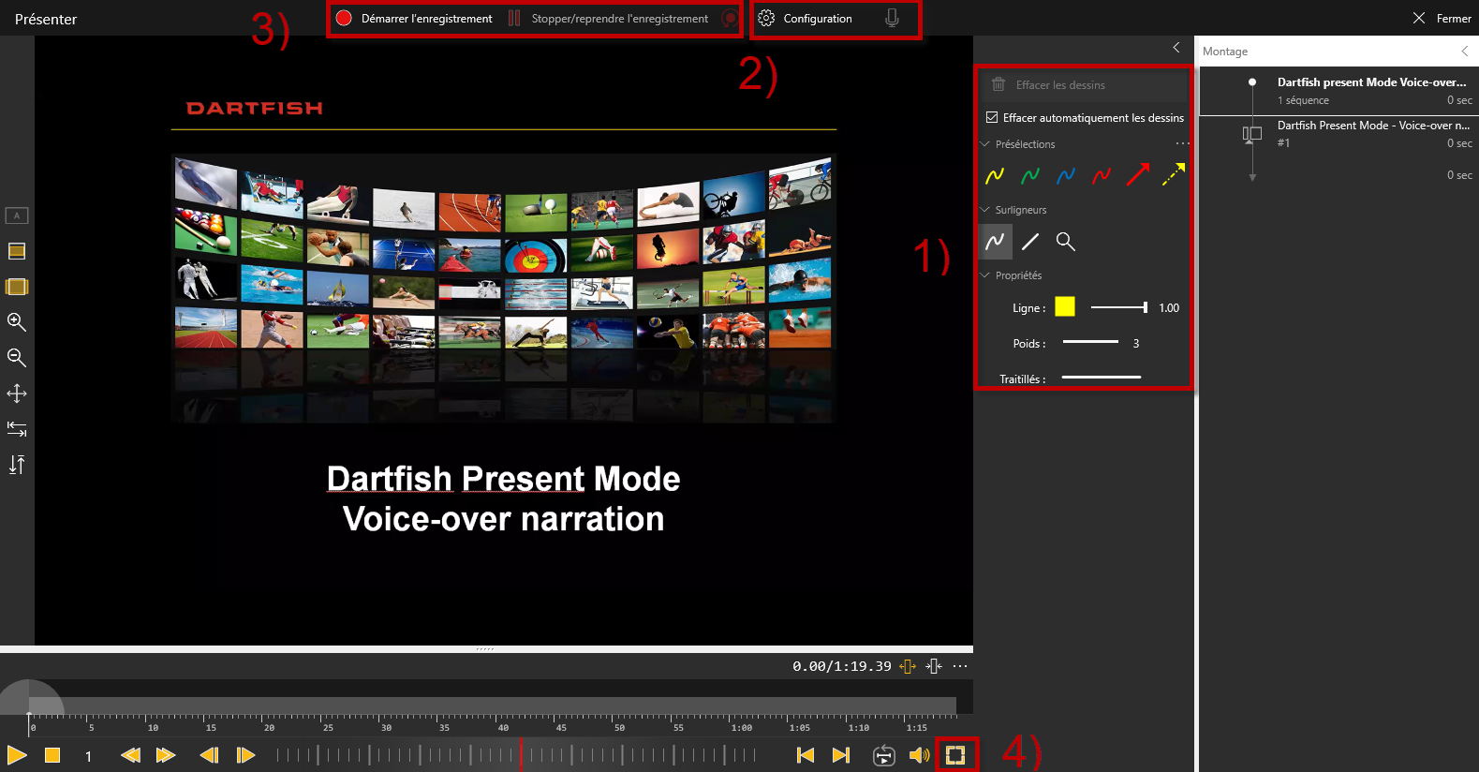
Task: Click Effacer les dessins trash button
Action: [1083, 84]
